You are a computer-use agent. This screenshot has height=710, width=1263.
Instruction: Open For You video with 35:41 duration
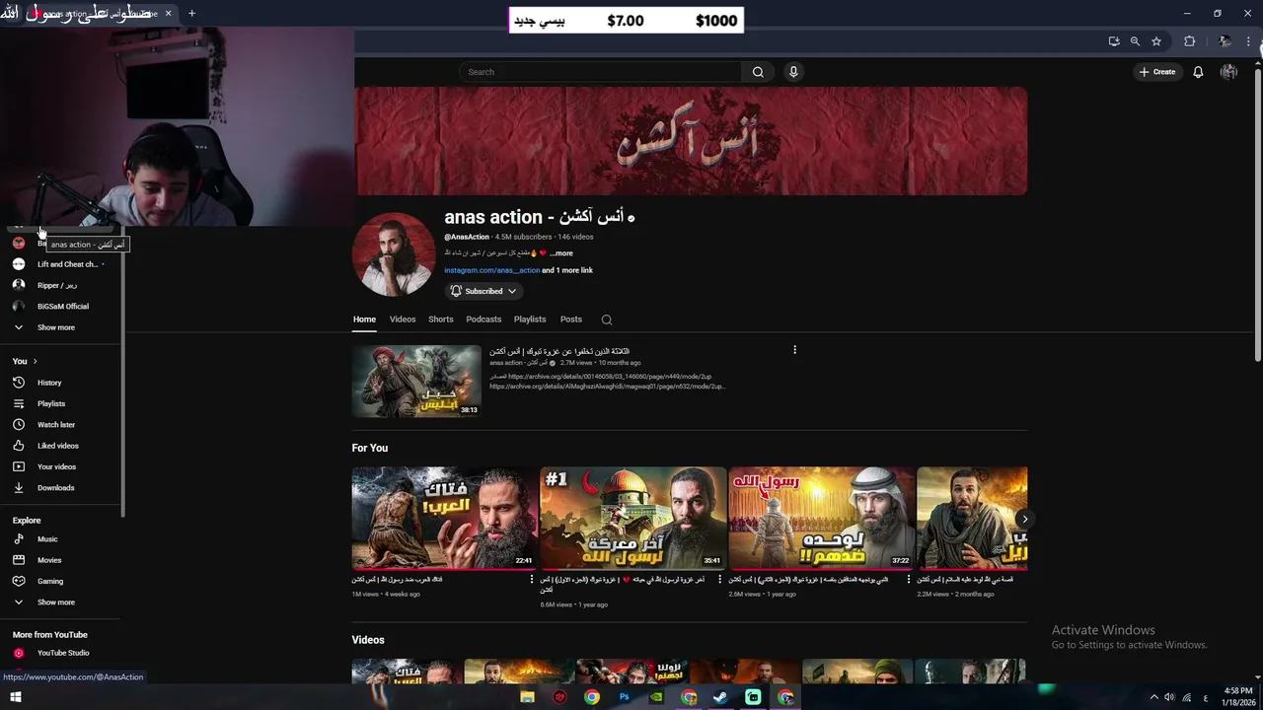coord(632,518)
